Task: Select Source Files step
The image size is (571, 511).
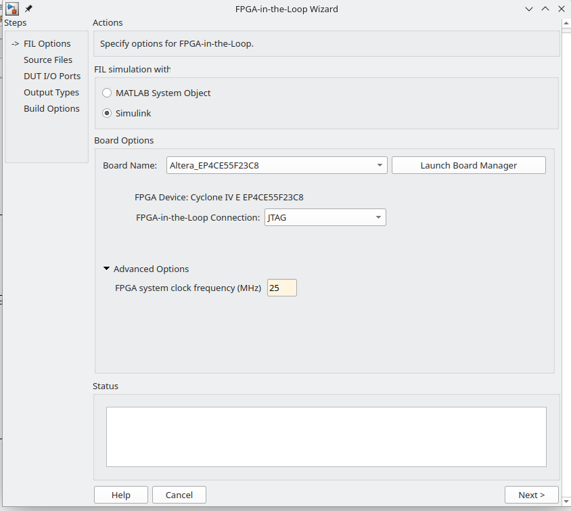Action: (x=48, y=60)
